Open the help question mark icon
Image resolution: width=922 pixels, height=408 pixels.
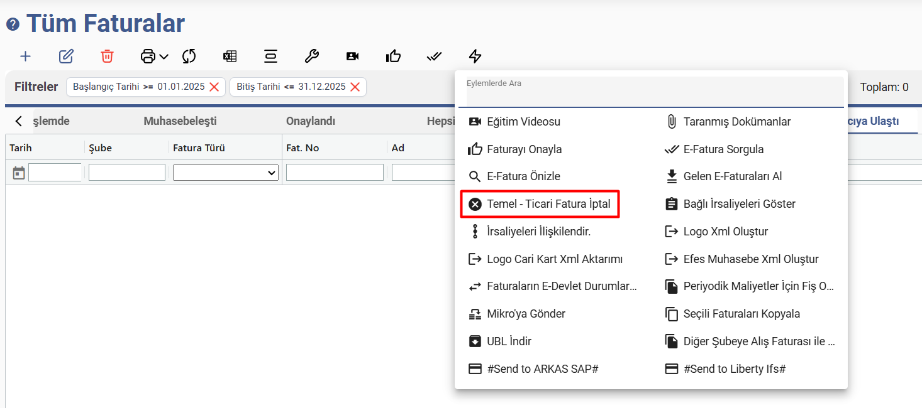(x=13, y=24)
